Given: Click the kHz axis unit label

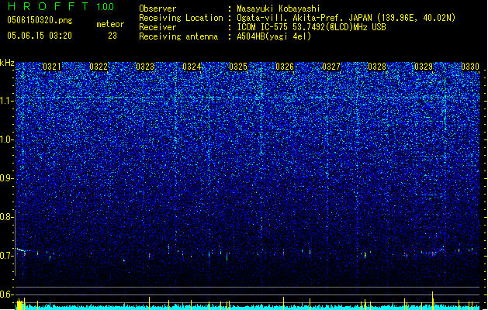Looking at the screenshot, I should click(7, 63).
